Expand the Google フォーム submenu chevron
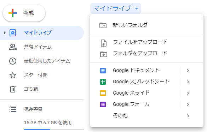 tap(188, 104)
